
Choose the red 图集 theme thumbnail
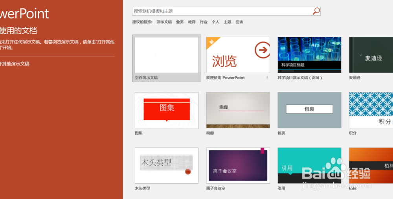pyautogui.click(x=167, y=110)
